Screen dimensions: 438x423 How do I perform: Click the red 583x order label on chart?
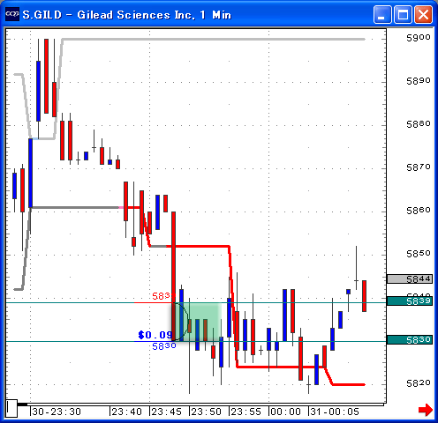pos(163,296)
